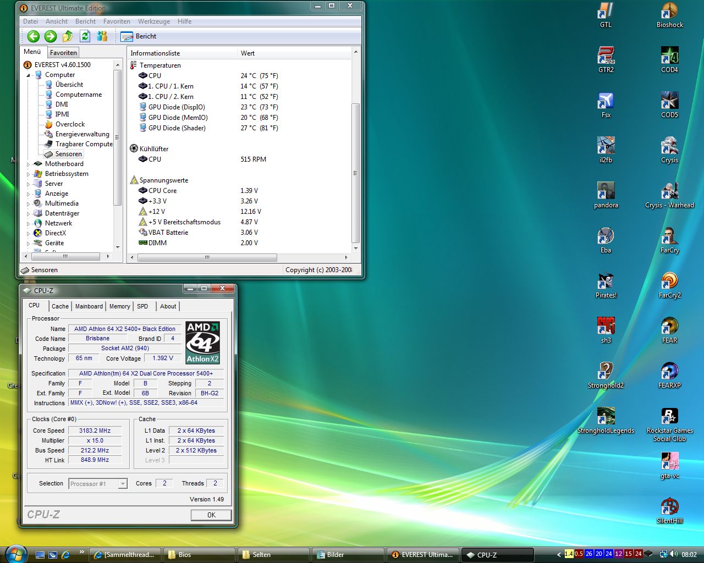Open the Processor selection dropdown in CPU-Z
The image size is (704, 563).
[123, 484]
